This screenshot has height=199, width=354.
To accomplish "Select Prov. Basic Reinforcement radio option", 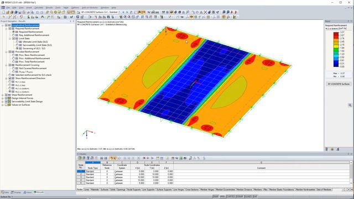I will tap(13, 55).
